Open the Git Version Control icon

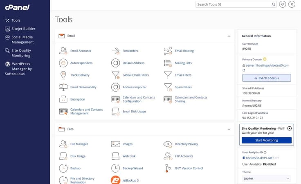pos(168,168)
